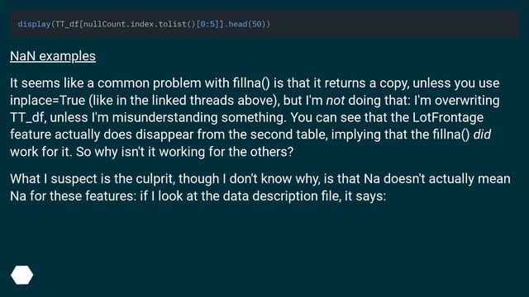Click the sentence ending "for the others?"
The height and width of the screenshot is (297, 529).
pos(184,152)
